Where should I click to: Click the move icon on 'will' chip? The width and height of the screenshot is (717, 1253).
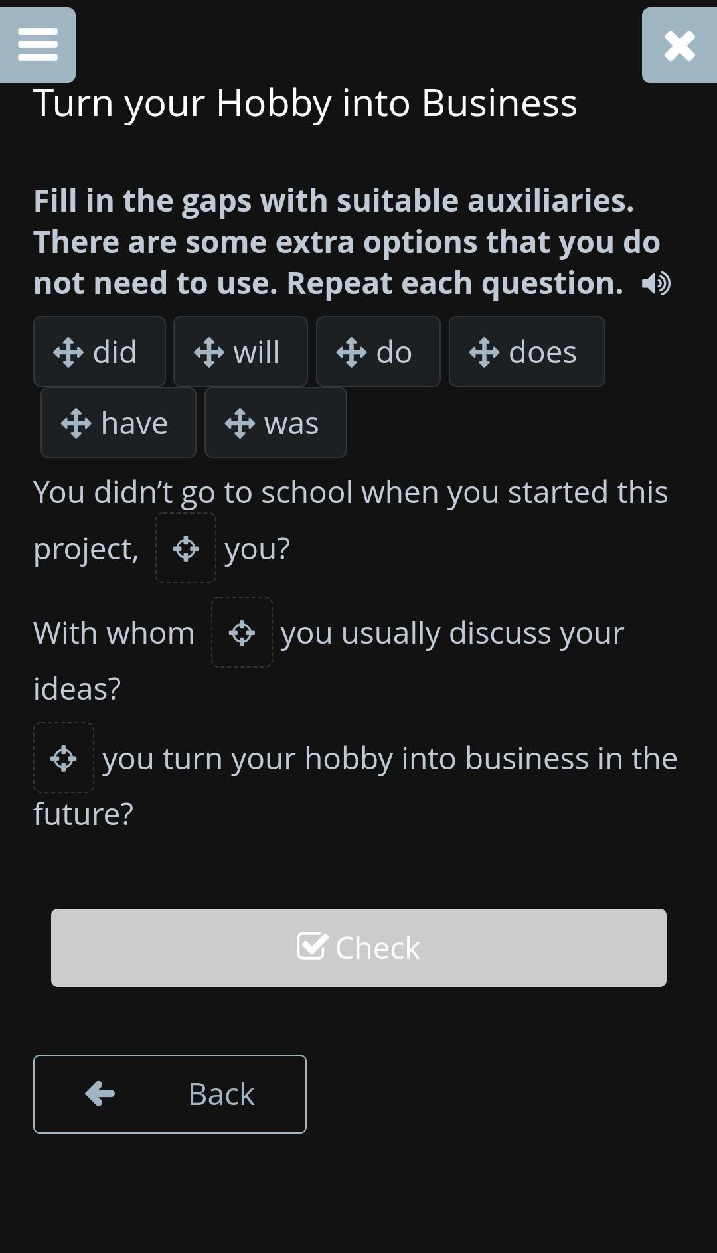(209, 352)
